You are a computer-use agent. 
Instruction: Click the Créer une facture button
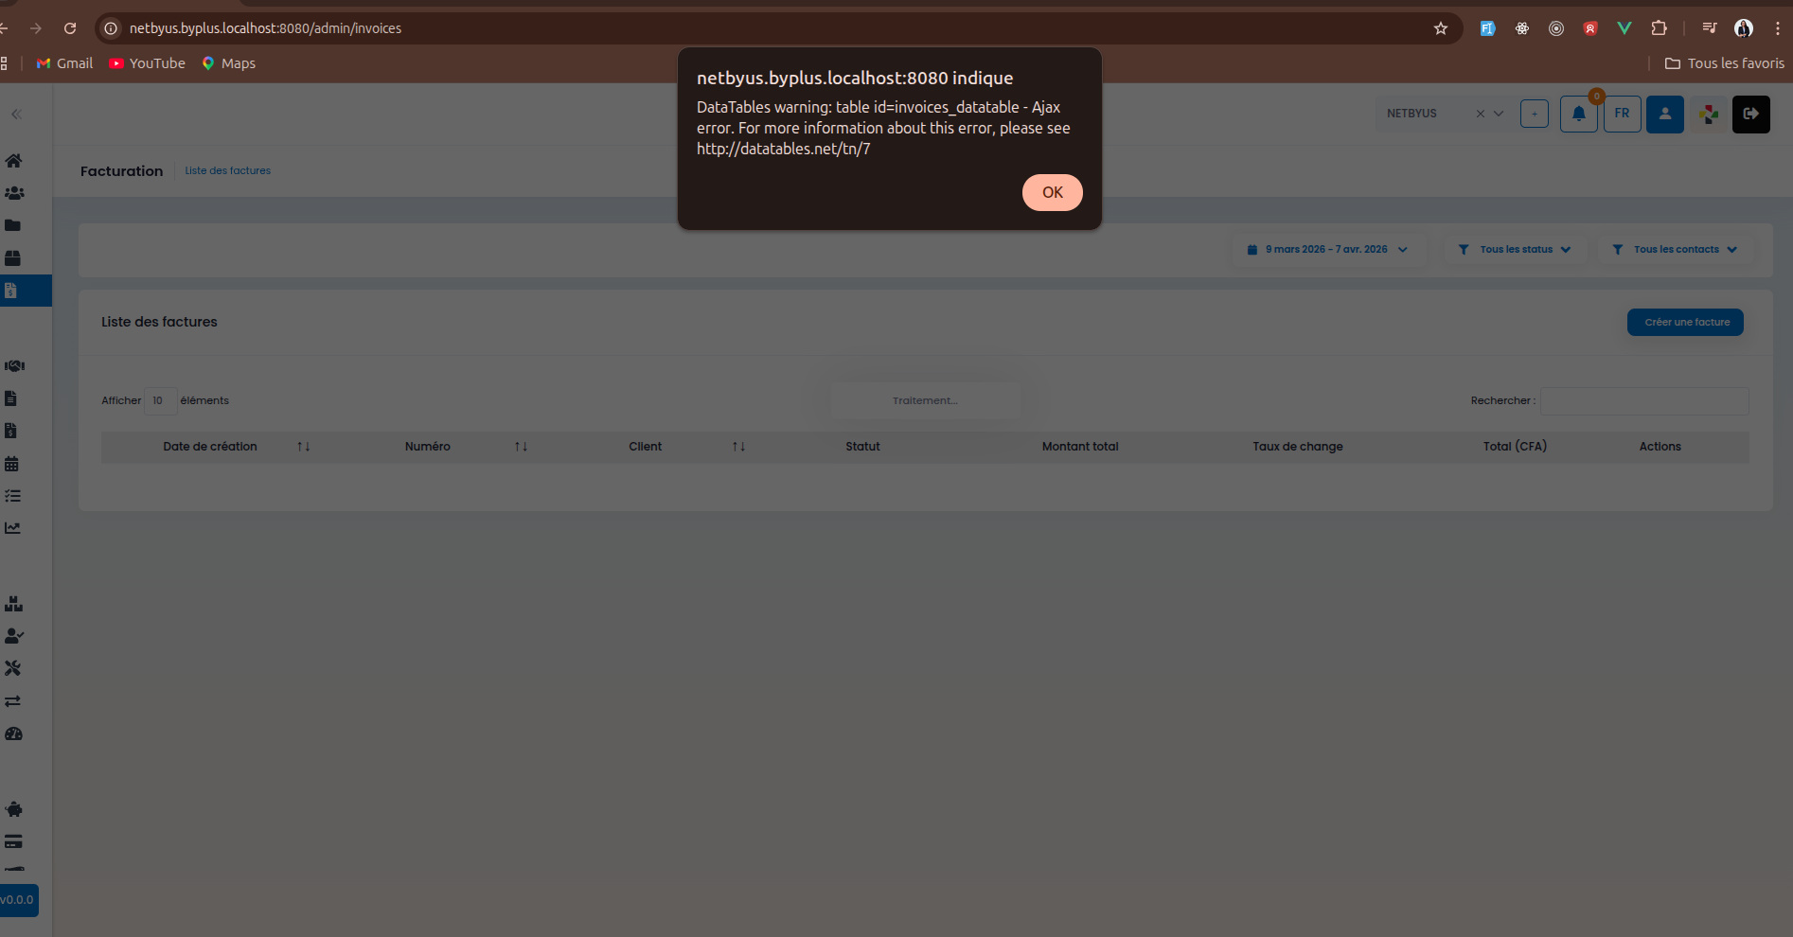click(1685, 323)
